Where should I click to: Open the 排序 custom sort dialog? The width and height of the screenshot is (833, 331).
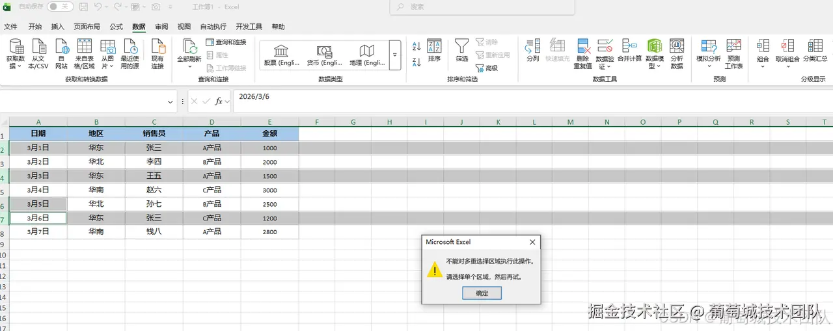[x=434, y=51]
